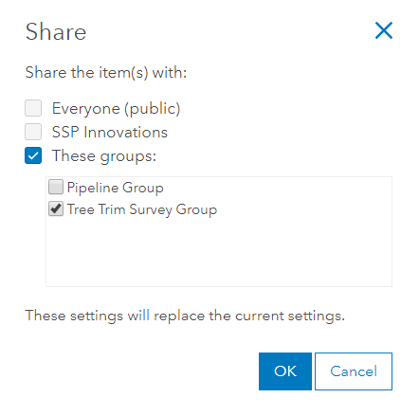Click the Share dialog title
Viewport: 419px width, 416px height.
pyautogui.click(x=56, y=32)
